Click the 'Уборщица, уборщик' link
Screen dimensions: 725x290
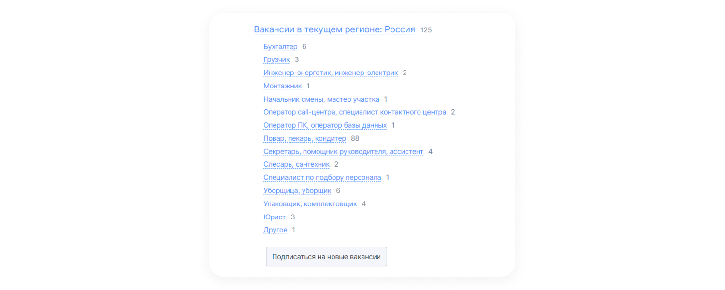[x=297, y=190]
